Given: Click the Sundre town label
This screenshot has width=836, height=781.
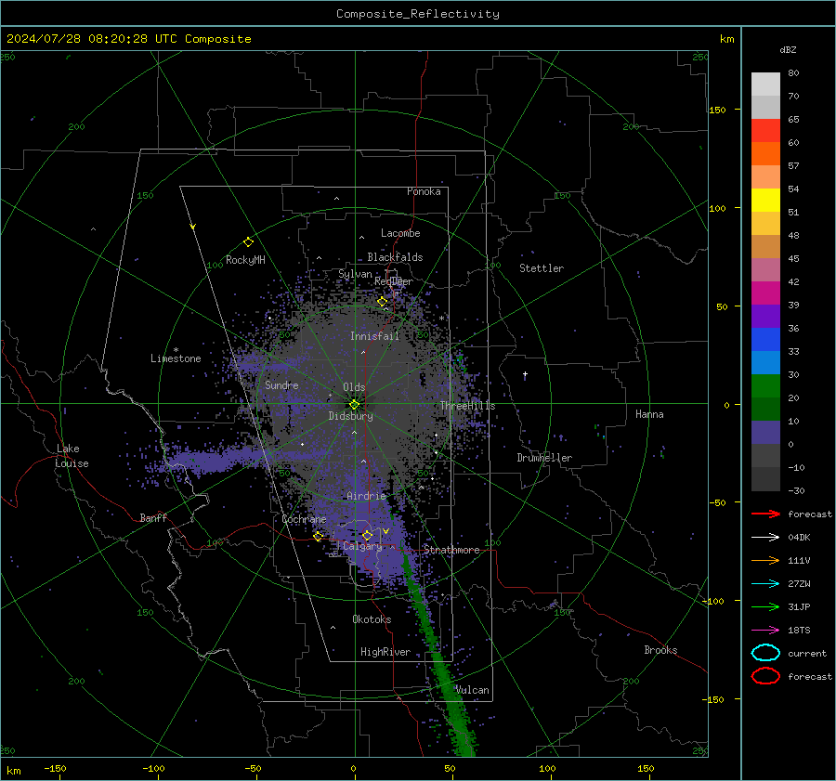Looking at the screenshot, I should point(281,384).
